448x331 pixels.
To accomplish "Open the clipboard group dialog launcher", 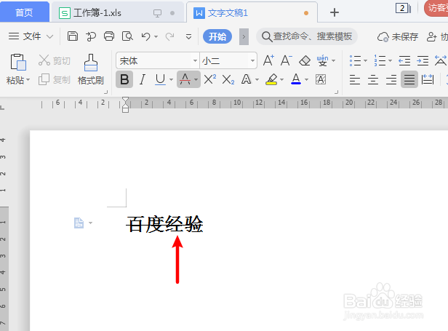I will (x=105, y=92).
